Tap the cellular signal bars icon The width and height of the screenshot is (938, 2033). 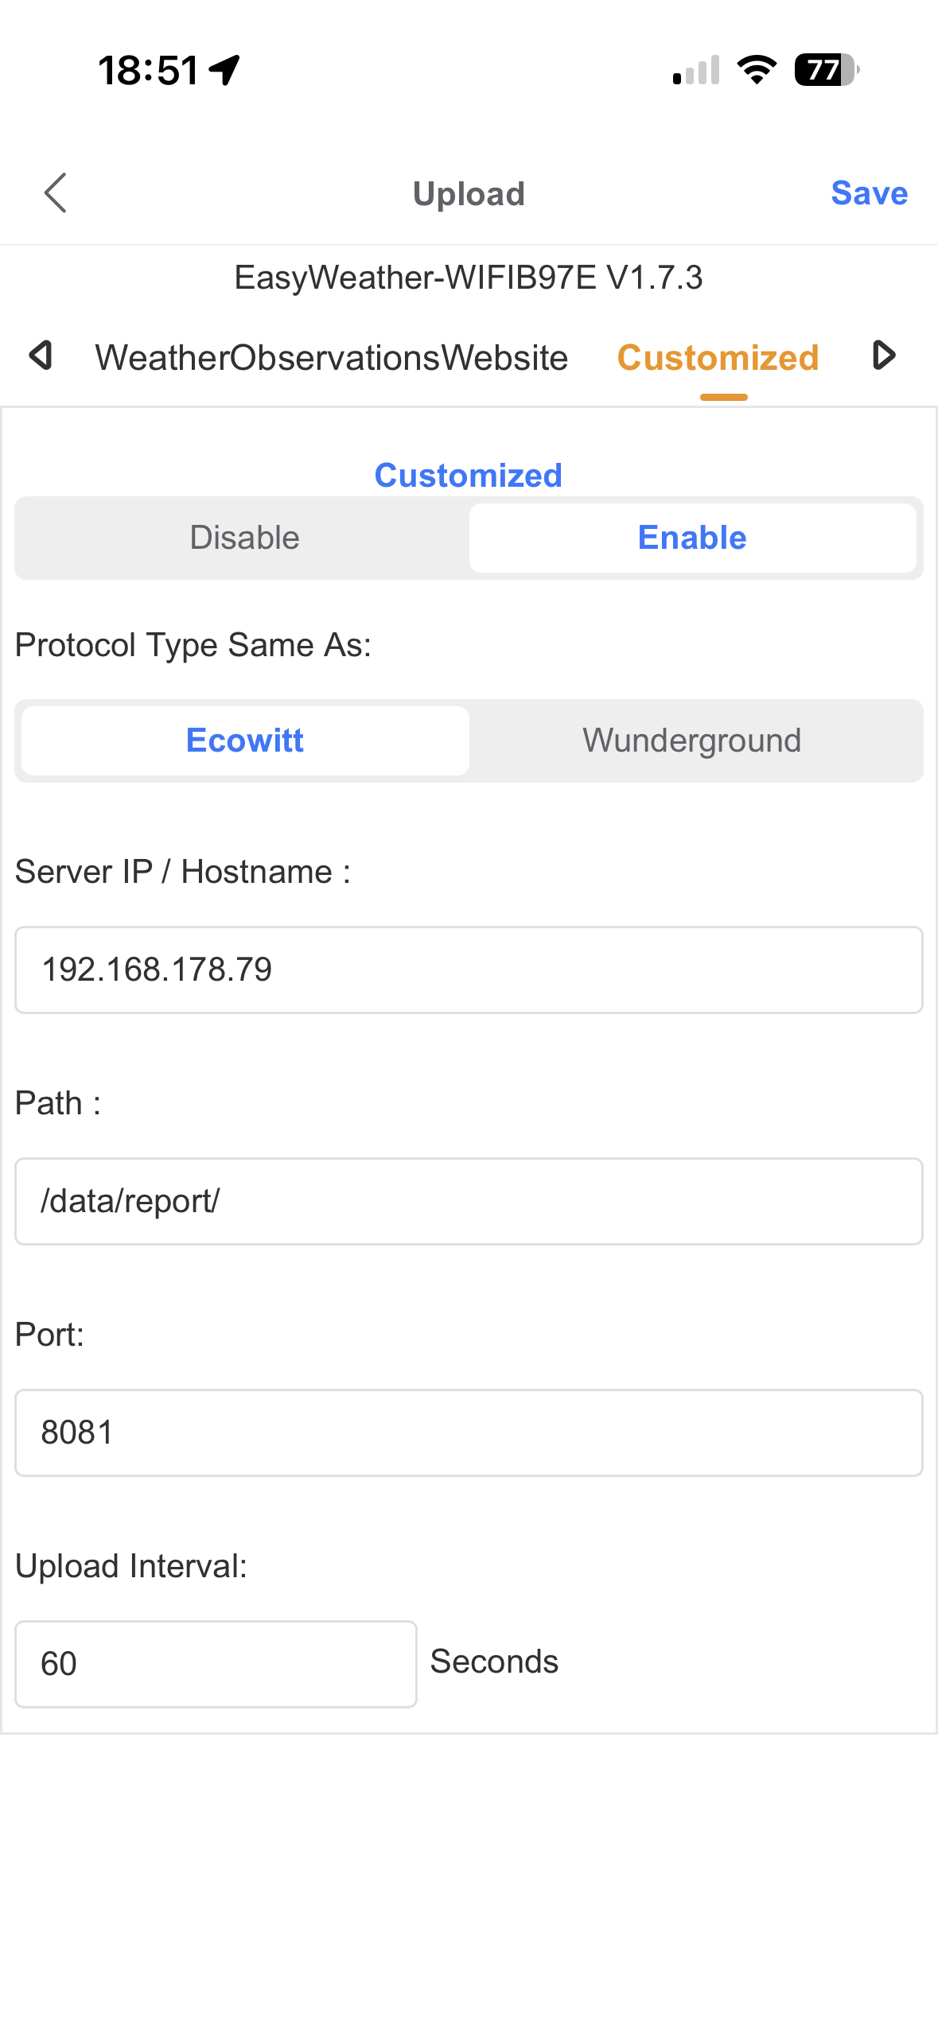coord(696,70)
